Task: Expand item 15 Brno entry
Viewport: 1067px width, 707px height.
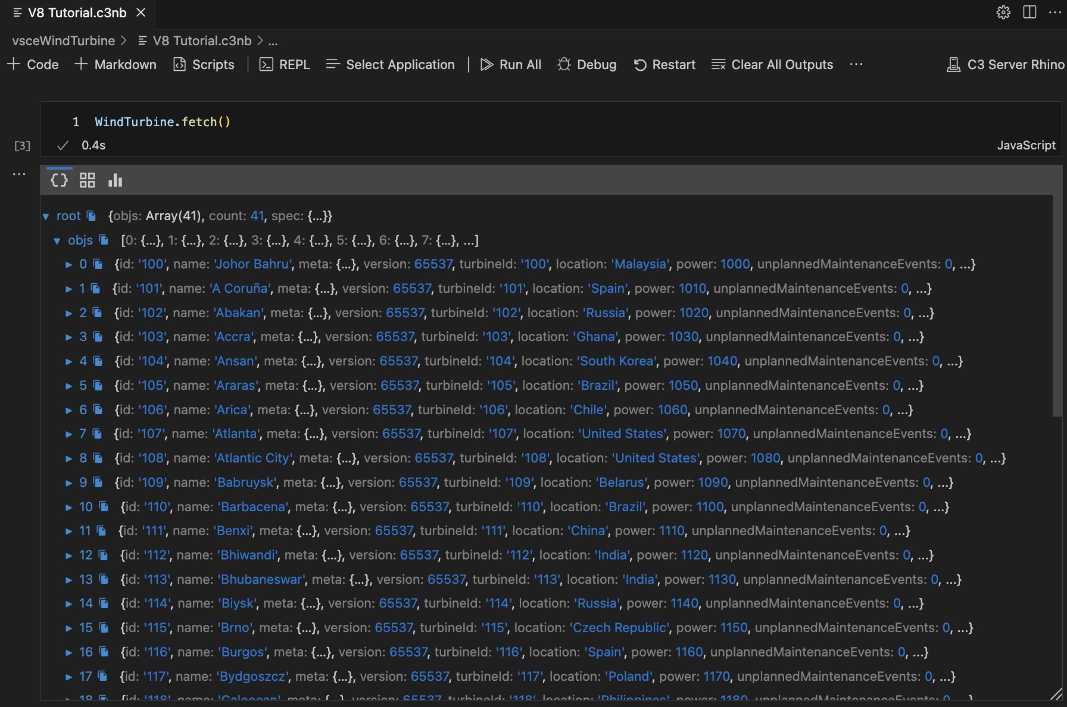Action: coord(69,628)
